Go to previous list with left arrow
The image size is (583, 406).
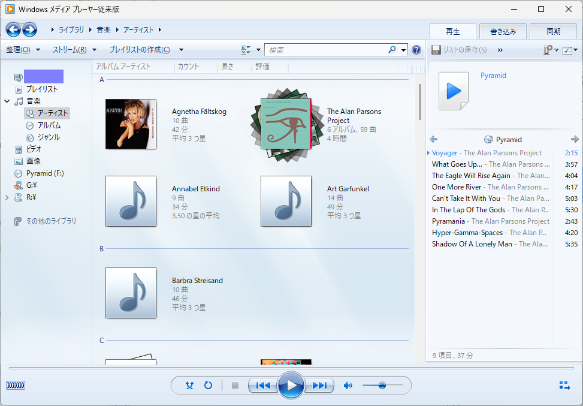click(x=434, y=139)
